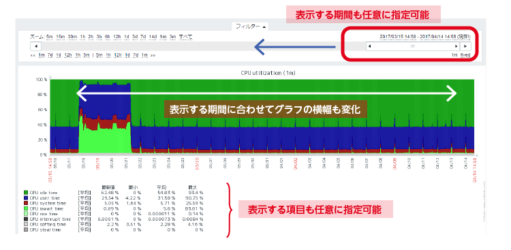Grab the time slider center handle
This screenshot has width=511, height=250.
pyautogui.click(x=413, y=46)
